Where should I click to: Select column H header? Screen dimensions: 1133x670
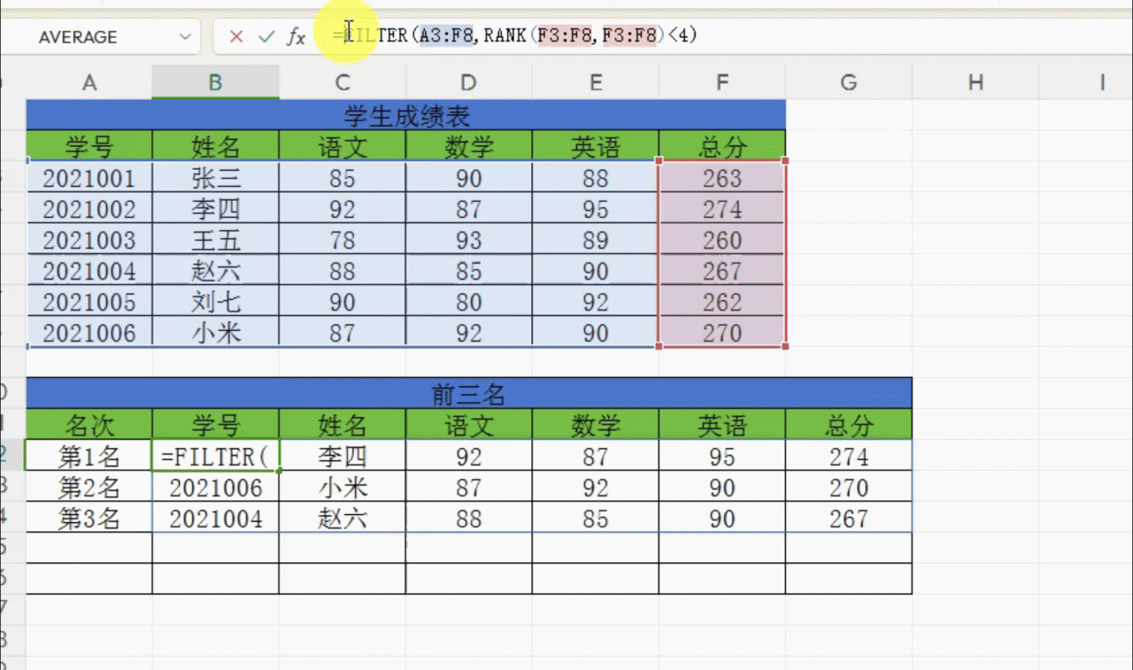pyautogui.click(x=975, y=82)
